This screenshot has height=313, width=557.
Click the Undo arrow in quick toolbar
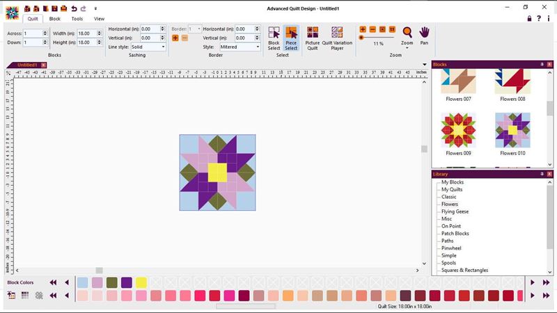[x=74, y=8]
